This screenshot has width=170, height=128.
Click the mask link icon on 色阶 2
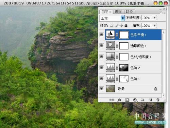[117, 68]
